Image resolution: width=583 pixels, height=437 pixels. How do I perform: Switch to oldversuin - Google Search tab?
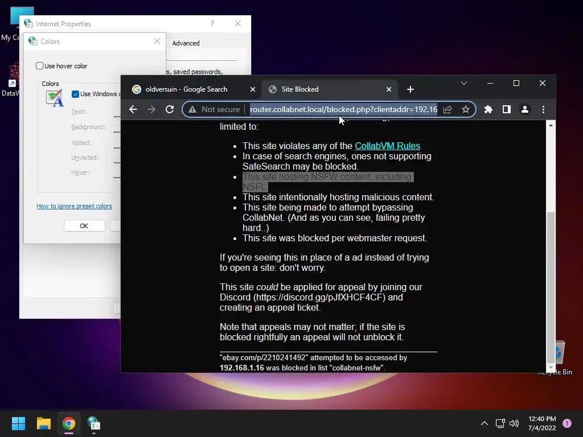tap(186, 89)
